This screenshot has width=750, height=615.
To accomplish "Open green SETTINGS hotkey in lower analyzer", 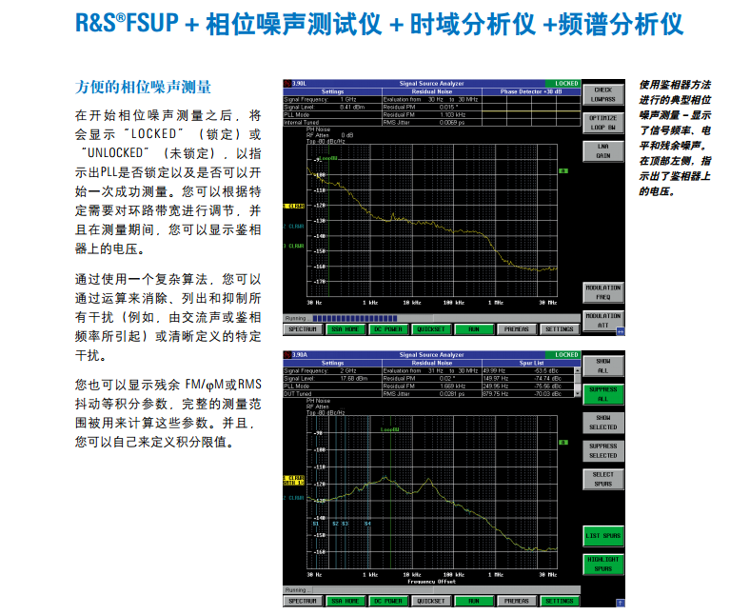I will (559, 601).
